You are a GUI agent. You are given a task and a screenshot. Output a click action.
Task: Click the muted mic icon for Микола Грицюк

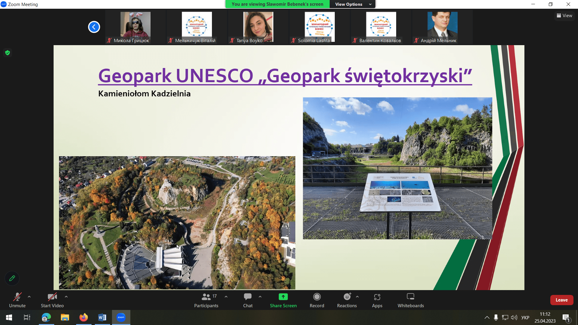click(x=109, y=40)
